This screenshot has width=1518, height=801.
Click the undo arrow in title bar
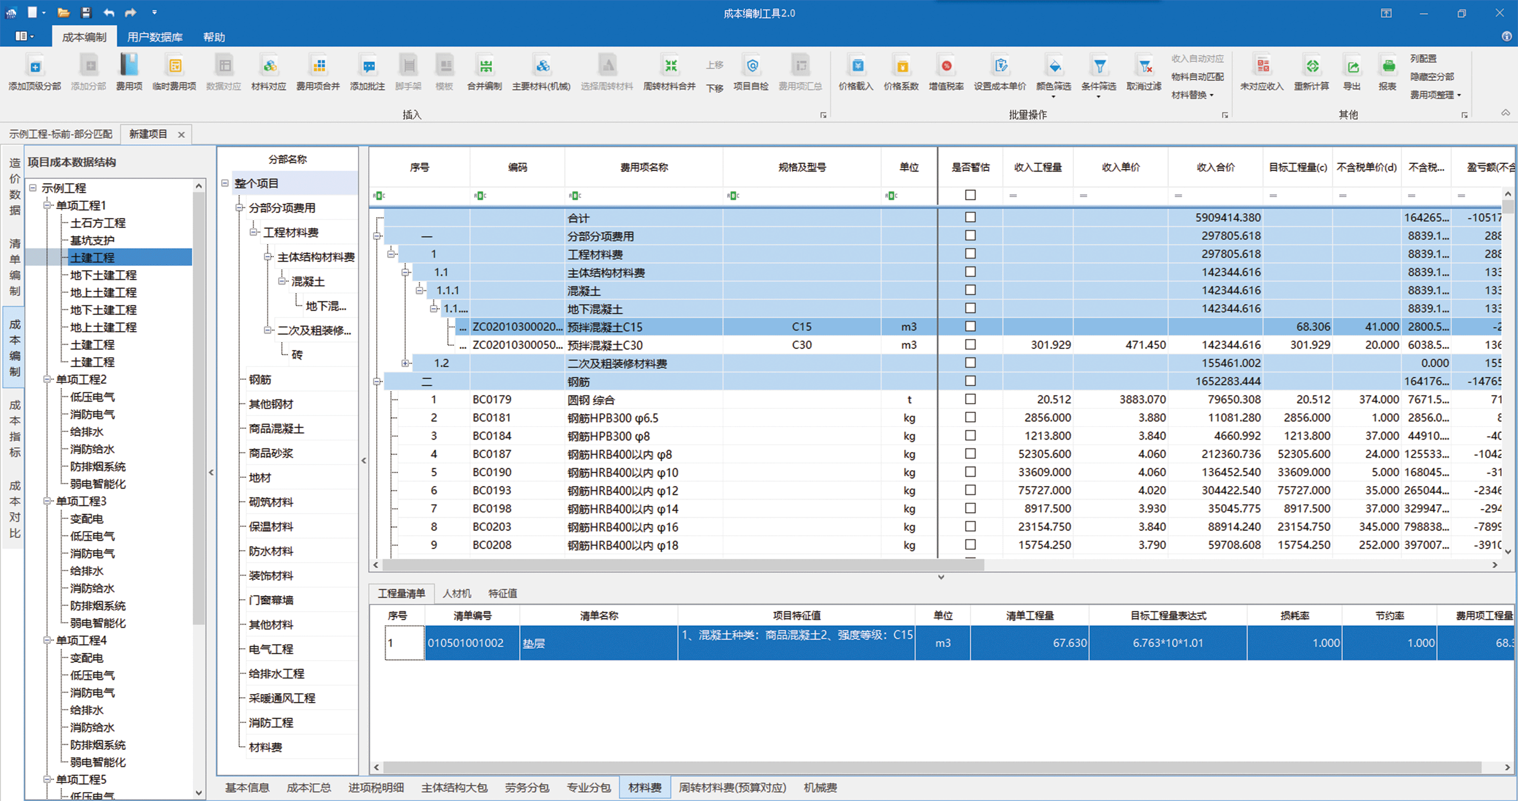pyautogui.click(x=109, y=13)
